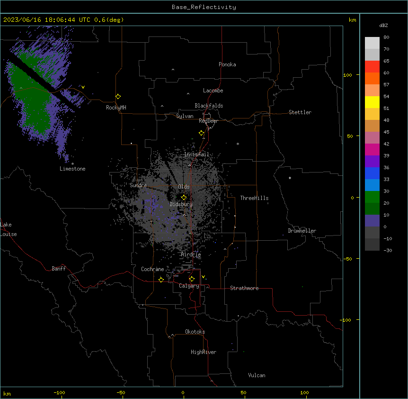This screenshot has height=399, width=408.
Task: Click the magenta 39–42 dBZ legend color
Action: coord(372,149)
